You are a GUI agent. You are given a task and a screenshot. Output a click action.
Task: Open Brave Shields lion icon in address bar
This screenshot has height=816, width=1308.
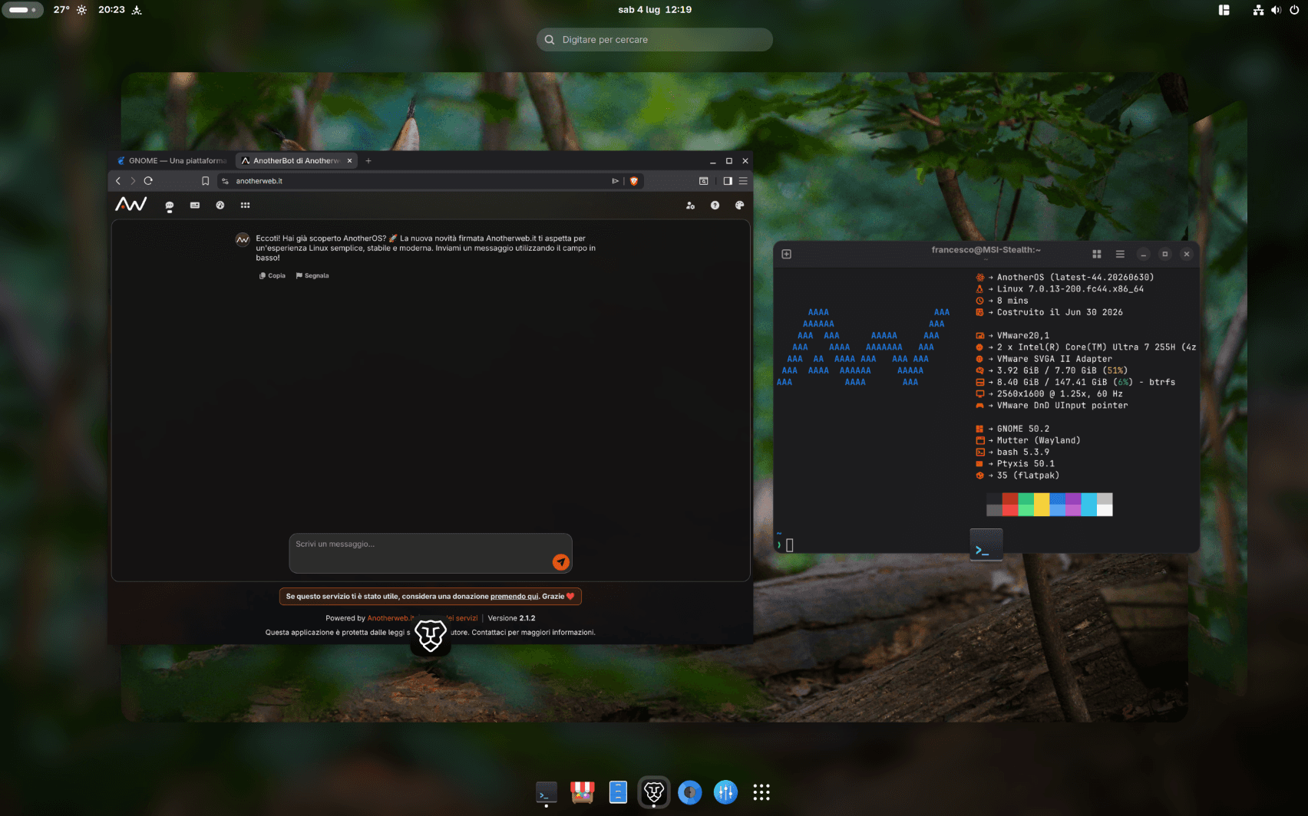point(634,181)
